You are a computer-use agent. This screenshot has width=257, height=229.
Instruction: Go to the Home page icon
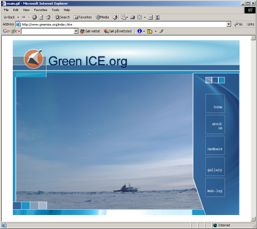pyautogui.click(x=48, y=17)
